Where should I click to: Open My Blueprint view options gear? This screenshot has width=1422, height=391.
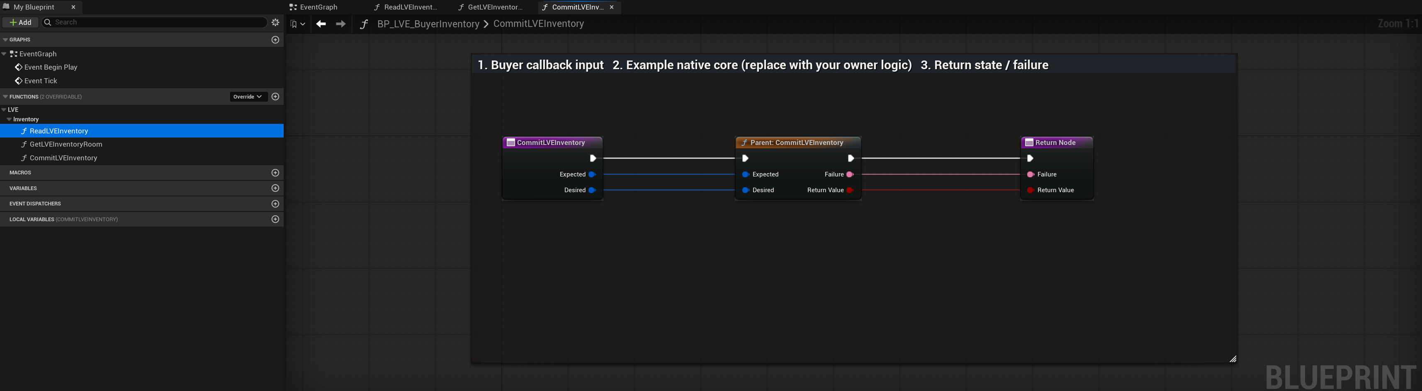click(x=275, y=23)
